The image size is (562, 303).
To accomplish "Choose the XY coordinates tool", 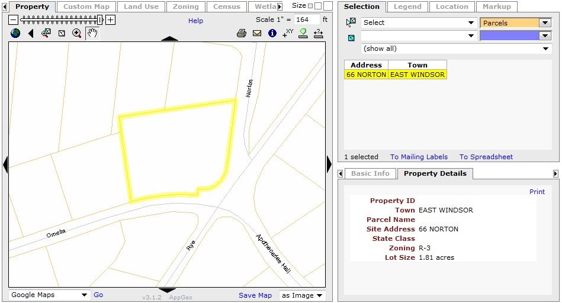I will click(288, 33).
